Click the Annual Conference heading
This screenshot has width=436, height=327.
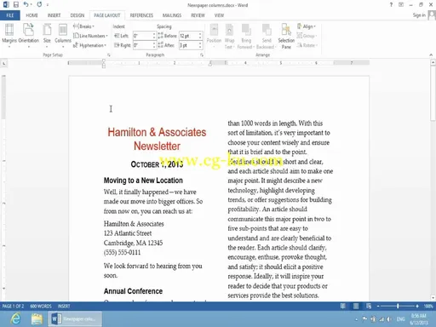pyautogui.click(x=133, y=291)
